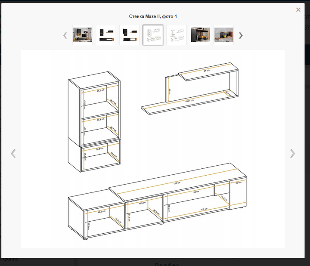Open first thumbnail of living room interior
The width and height of the screenshot is (310, 266).
(82, 35)
